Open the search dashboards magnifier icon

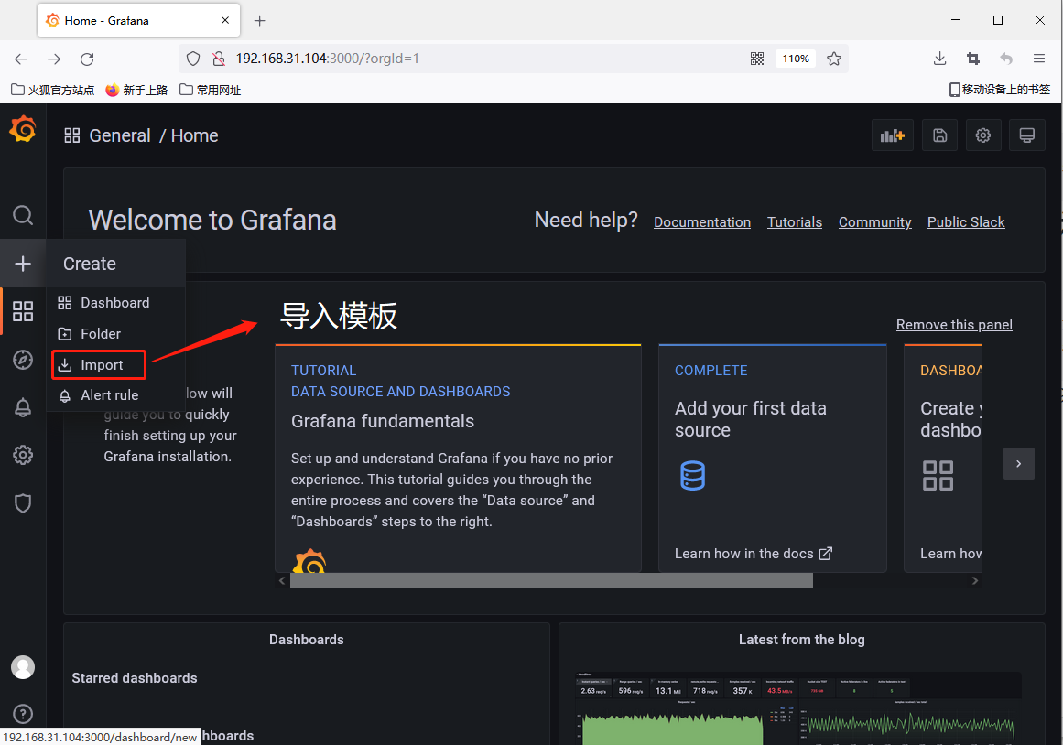coord(23,215)
